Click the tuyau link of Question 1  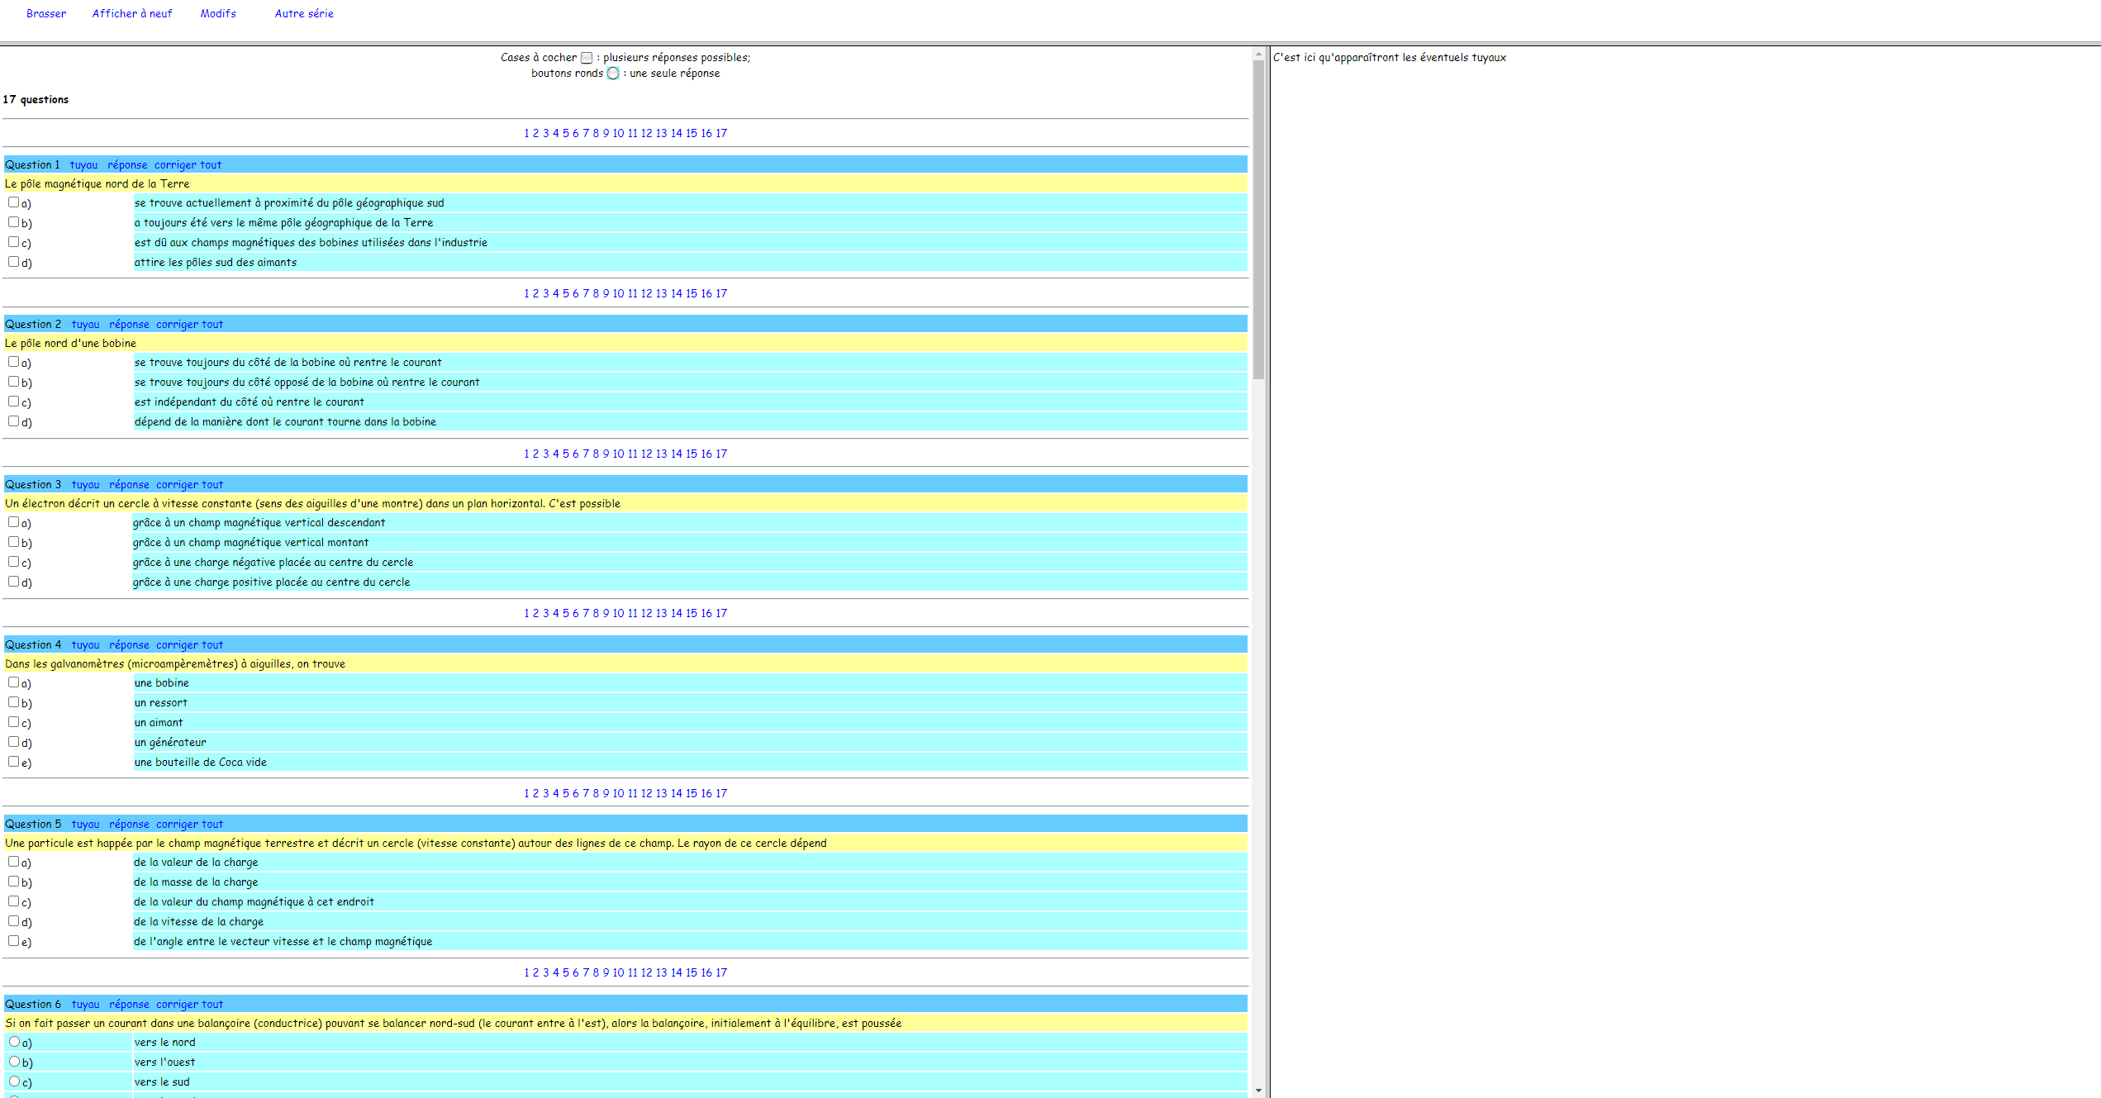point(83,164)
